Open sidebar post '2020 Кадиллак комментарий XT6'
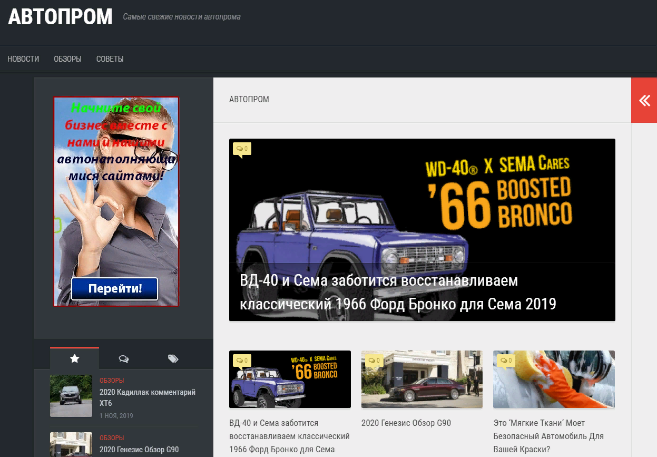 point(148,398)
